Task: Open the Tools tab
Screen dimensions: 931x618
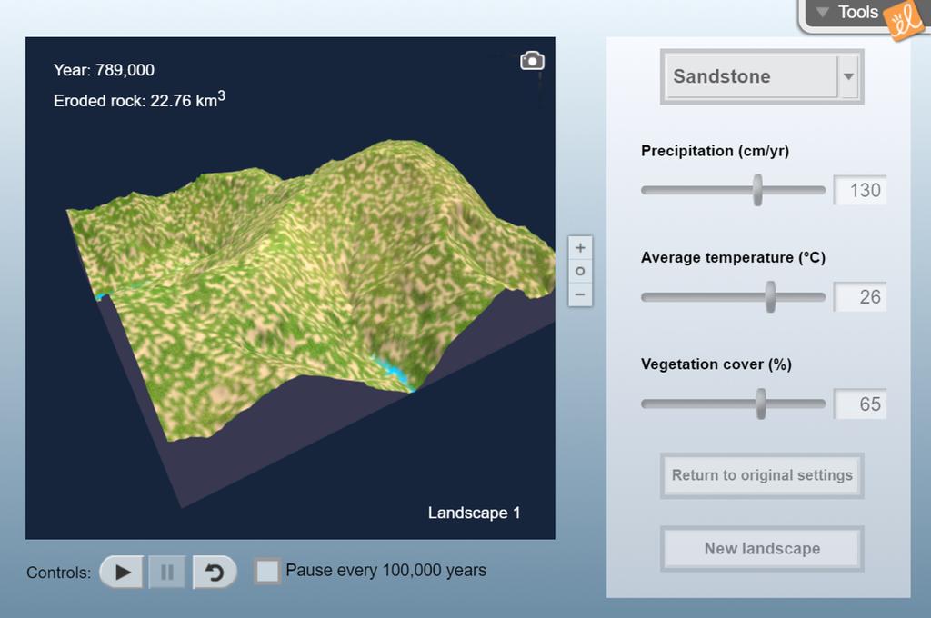Action: (849, 13)
